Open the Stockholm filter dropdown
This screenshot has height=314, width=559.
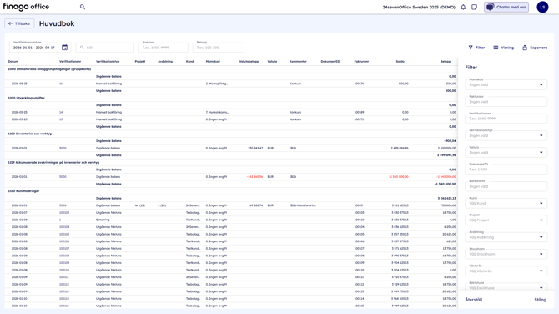(x=506, y=254)
